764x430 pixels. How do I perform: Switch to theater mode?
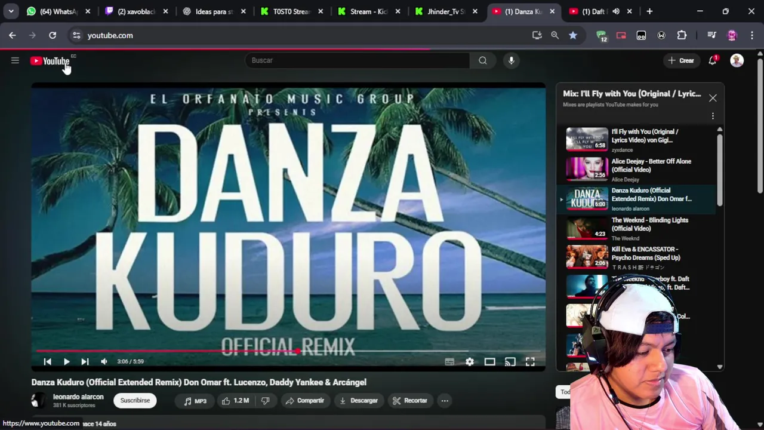(489, 361)
